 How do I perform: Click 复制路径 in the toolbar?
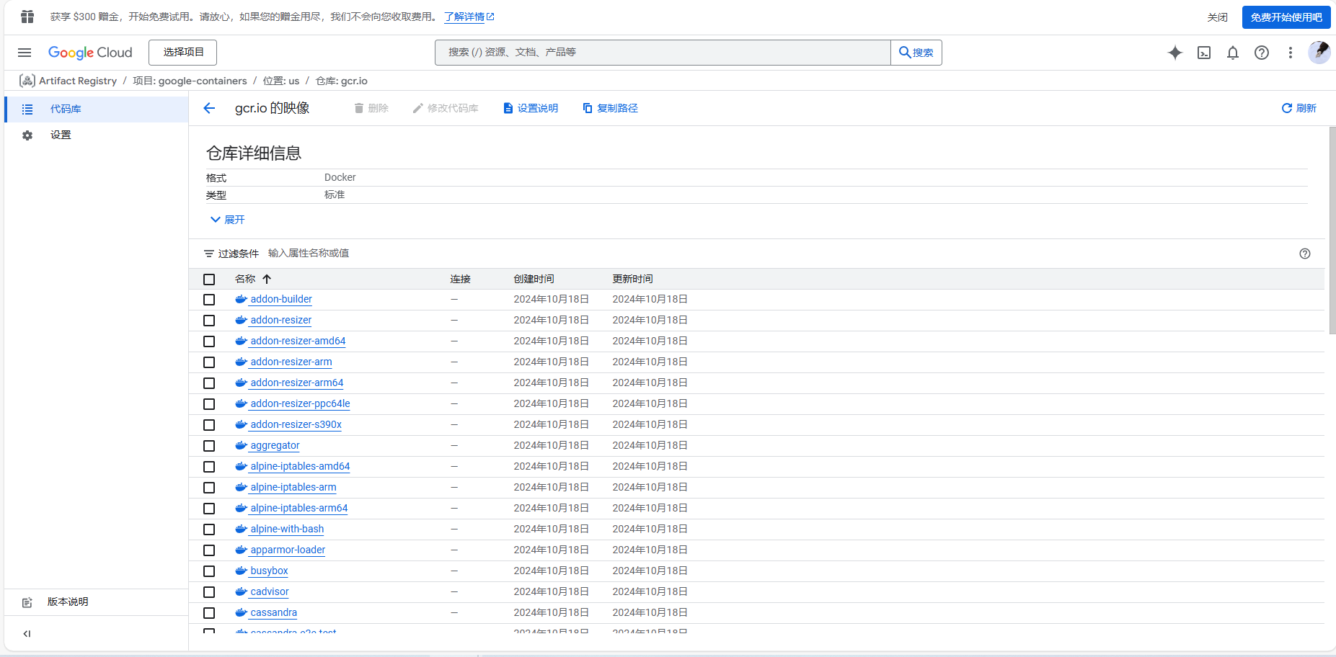(610, 108)
